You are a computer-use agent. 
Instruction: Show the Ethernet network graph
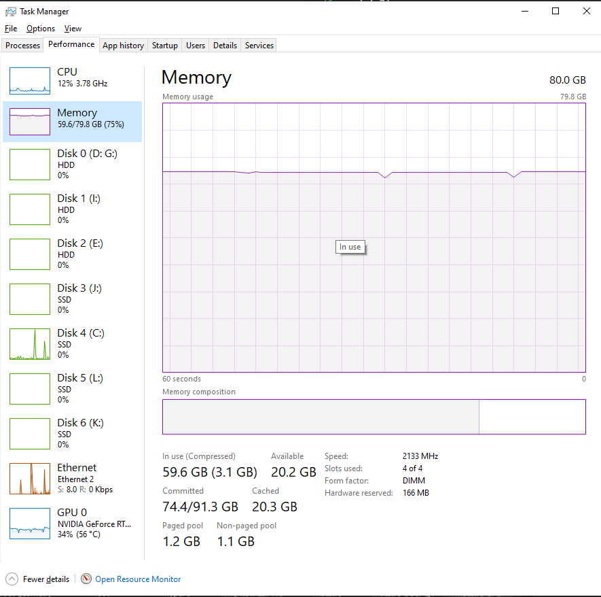pyautogui.click(x=72, y=479)
